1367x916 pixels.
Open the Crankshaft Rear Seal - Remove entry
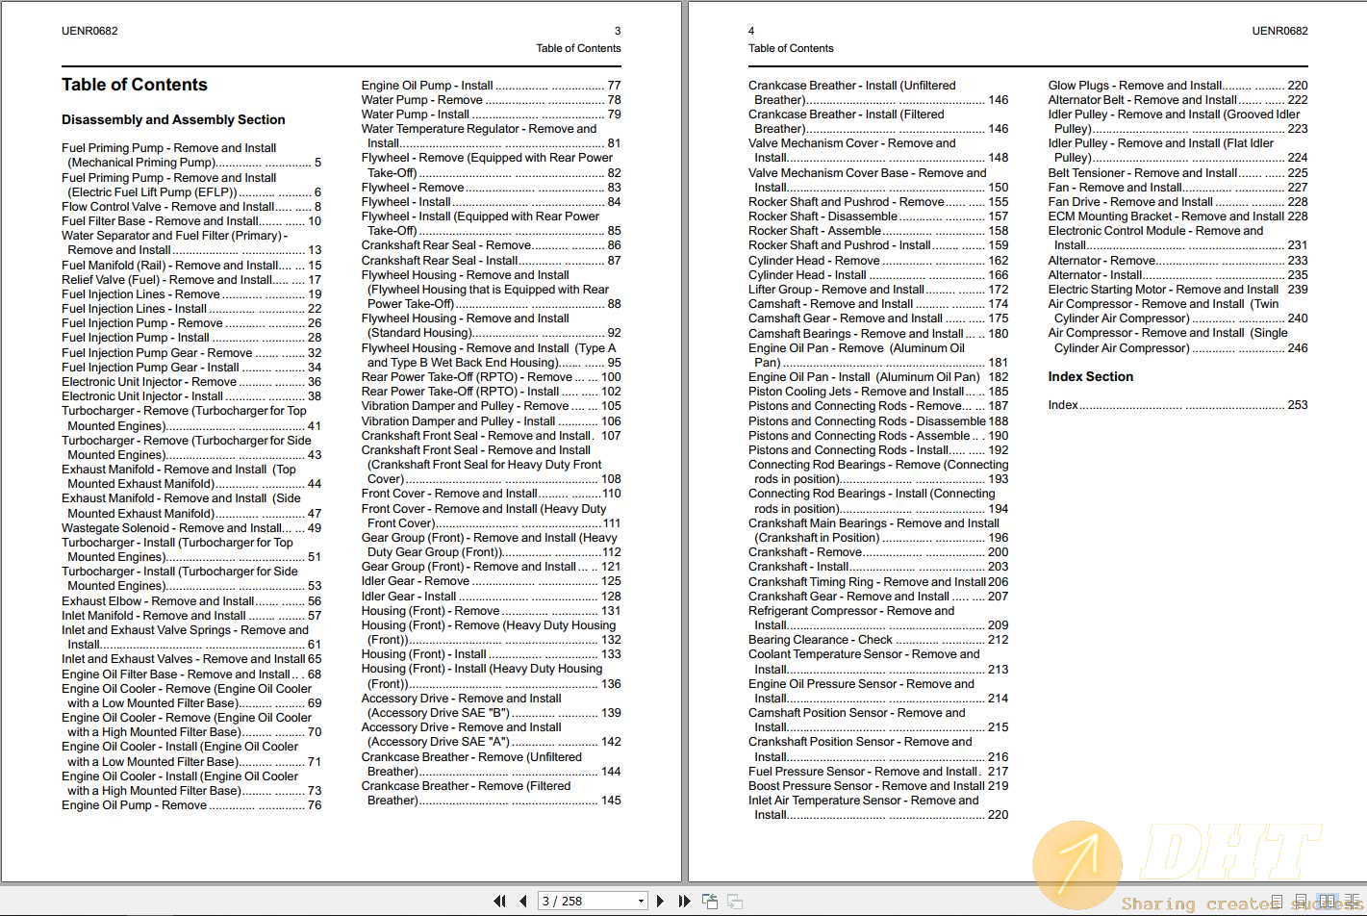[x=491, y=245]
